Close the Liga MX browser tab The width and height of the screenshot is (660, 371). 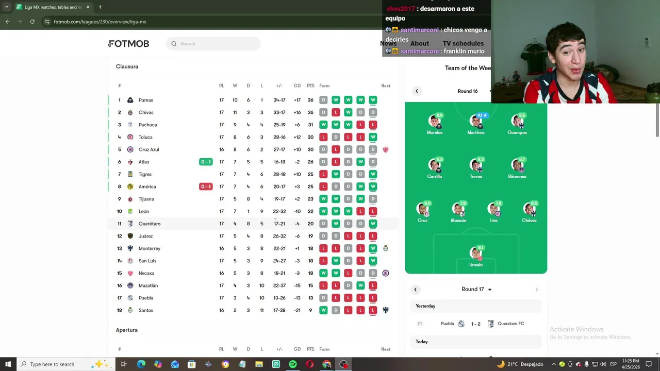(x=88, y=7)
